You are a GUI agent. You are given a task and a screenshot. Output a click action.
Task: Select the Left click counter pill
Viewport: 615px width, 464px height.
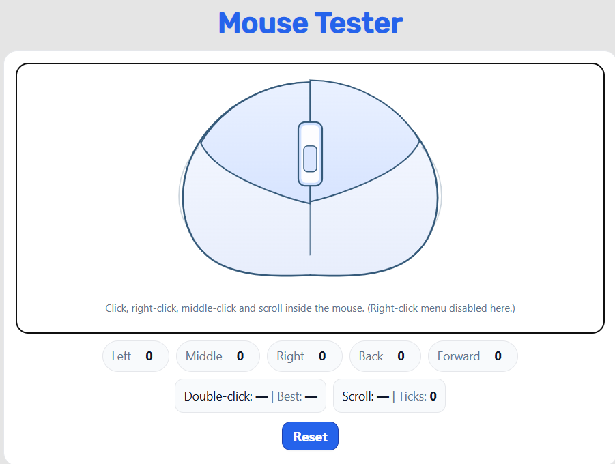135,356
